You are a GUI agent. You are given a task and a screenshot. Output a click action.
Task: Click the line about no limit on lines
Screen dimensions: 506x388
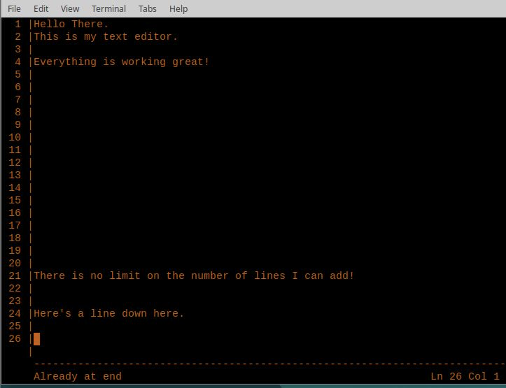click(x=194, y=276)
